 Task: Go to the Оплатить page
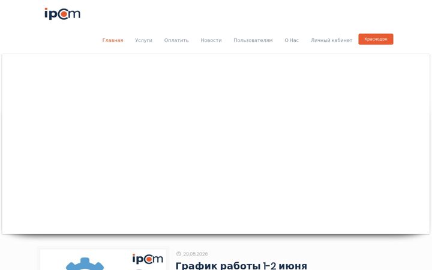click(x=176, y=40)
